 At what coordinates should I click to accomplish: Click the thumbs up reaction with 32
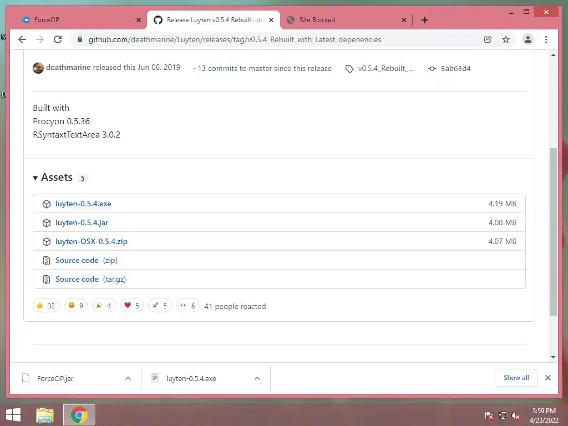click(x=46, y=306)
